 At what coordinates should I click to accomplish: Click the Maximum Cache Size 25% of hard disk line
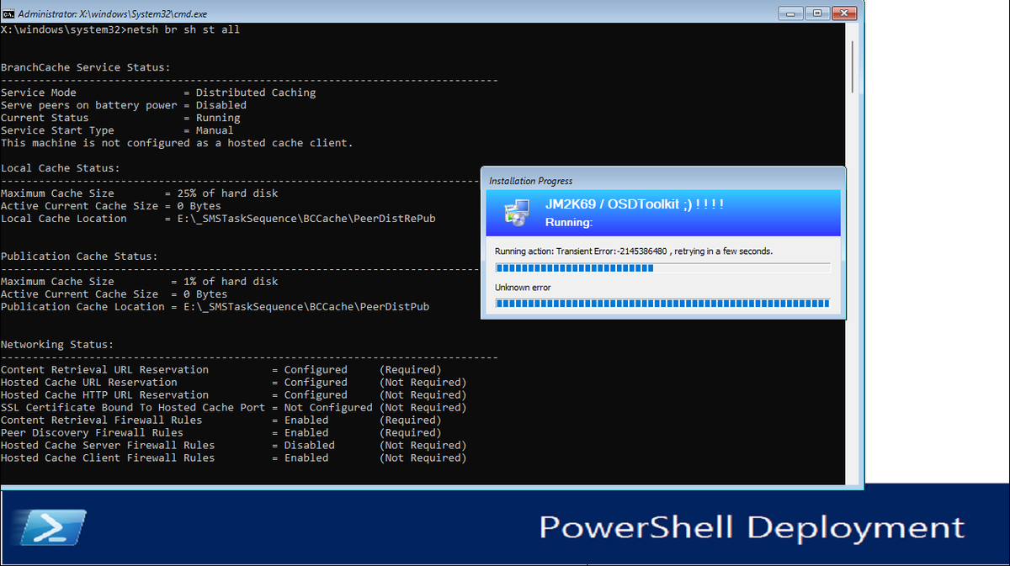[x=139, y=193]
